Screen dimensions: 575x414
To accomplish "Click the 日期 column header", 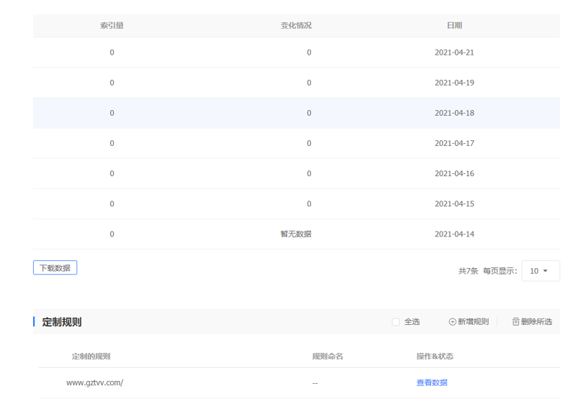I will [454, 26].
